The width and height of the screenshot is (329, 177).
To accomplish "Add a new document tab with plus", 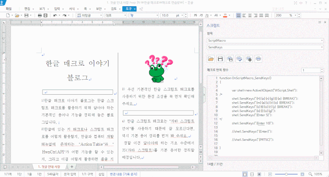I will [72, 167].
